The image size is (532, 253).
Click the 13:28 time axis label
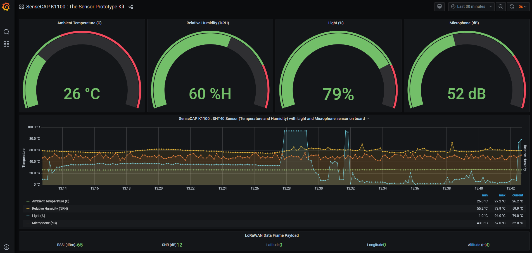(x=286, y=188)
